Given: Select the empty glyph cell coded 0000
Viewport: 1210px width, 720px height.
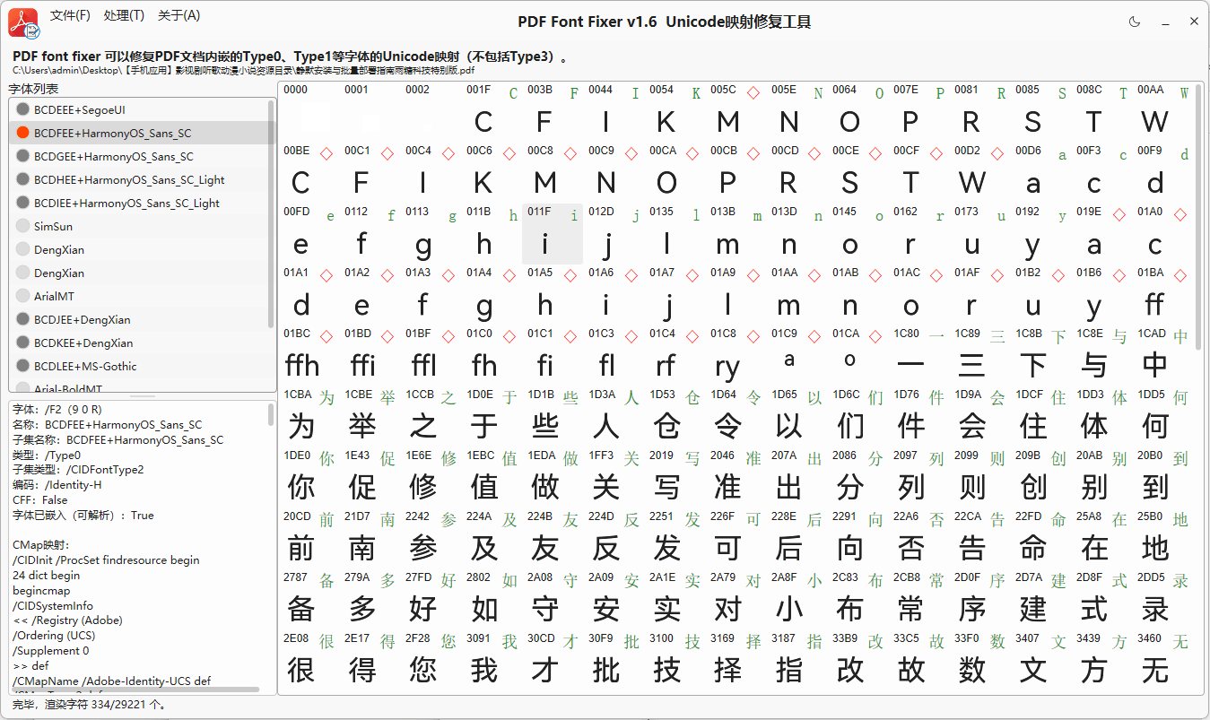Looking at the screenshot, I should point(309,111).
